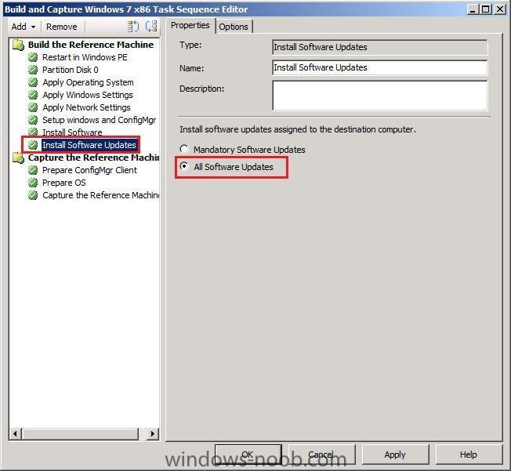Click the tree scrollbar left arrow
This screenshot has width=511, height=471.
15,434
